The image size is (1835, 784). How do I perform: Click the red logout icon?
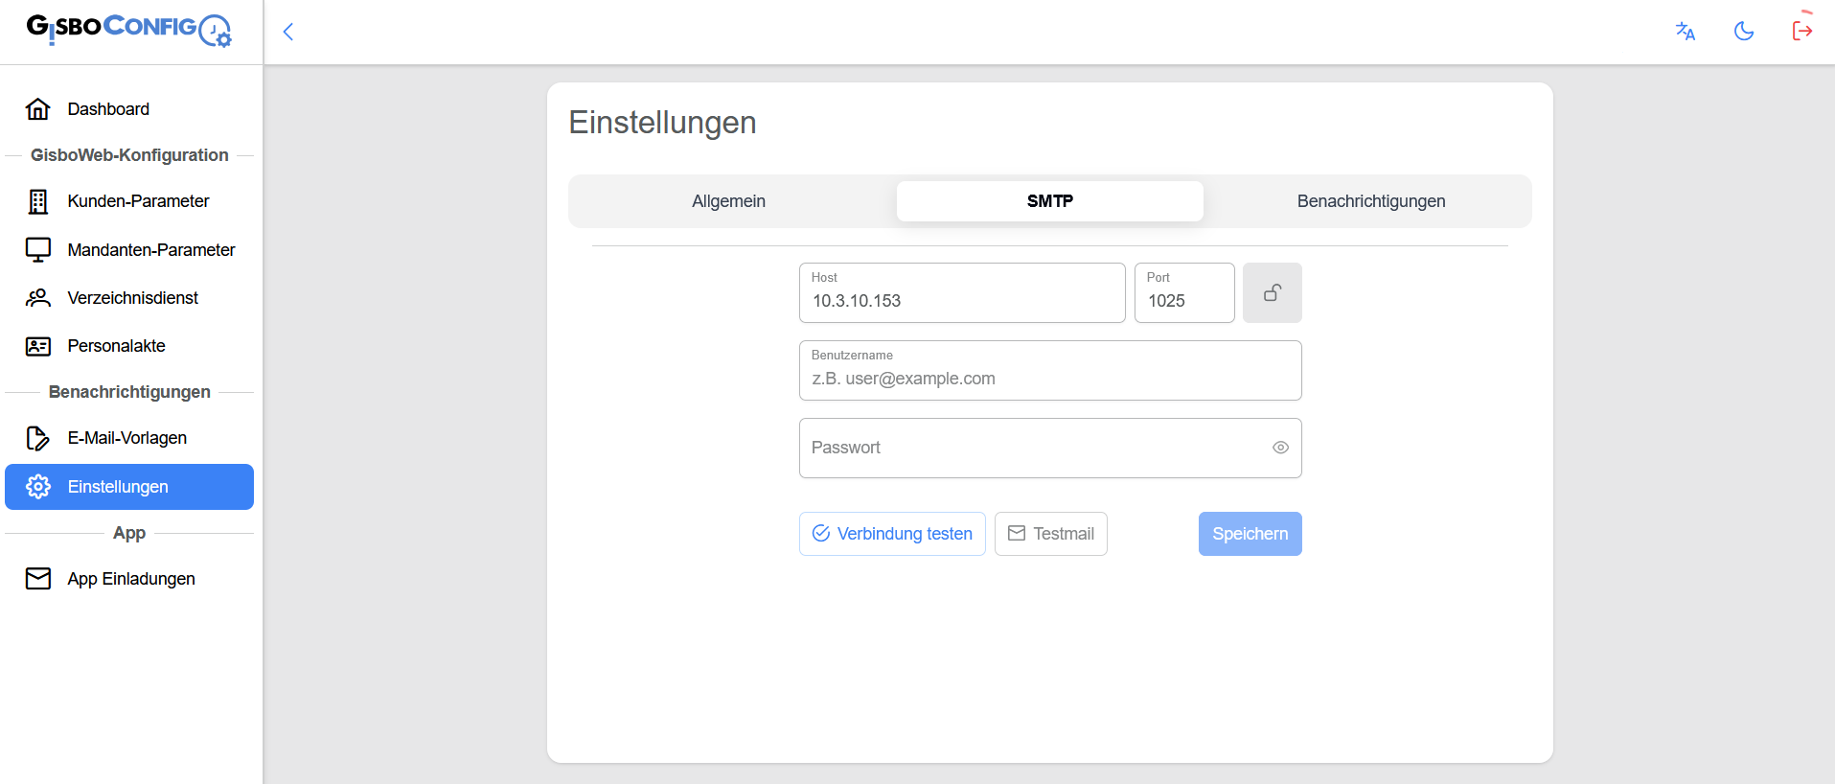[x=1802, y=31]
